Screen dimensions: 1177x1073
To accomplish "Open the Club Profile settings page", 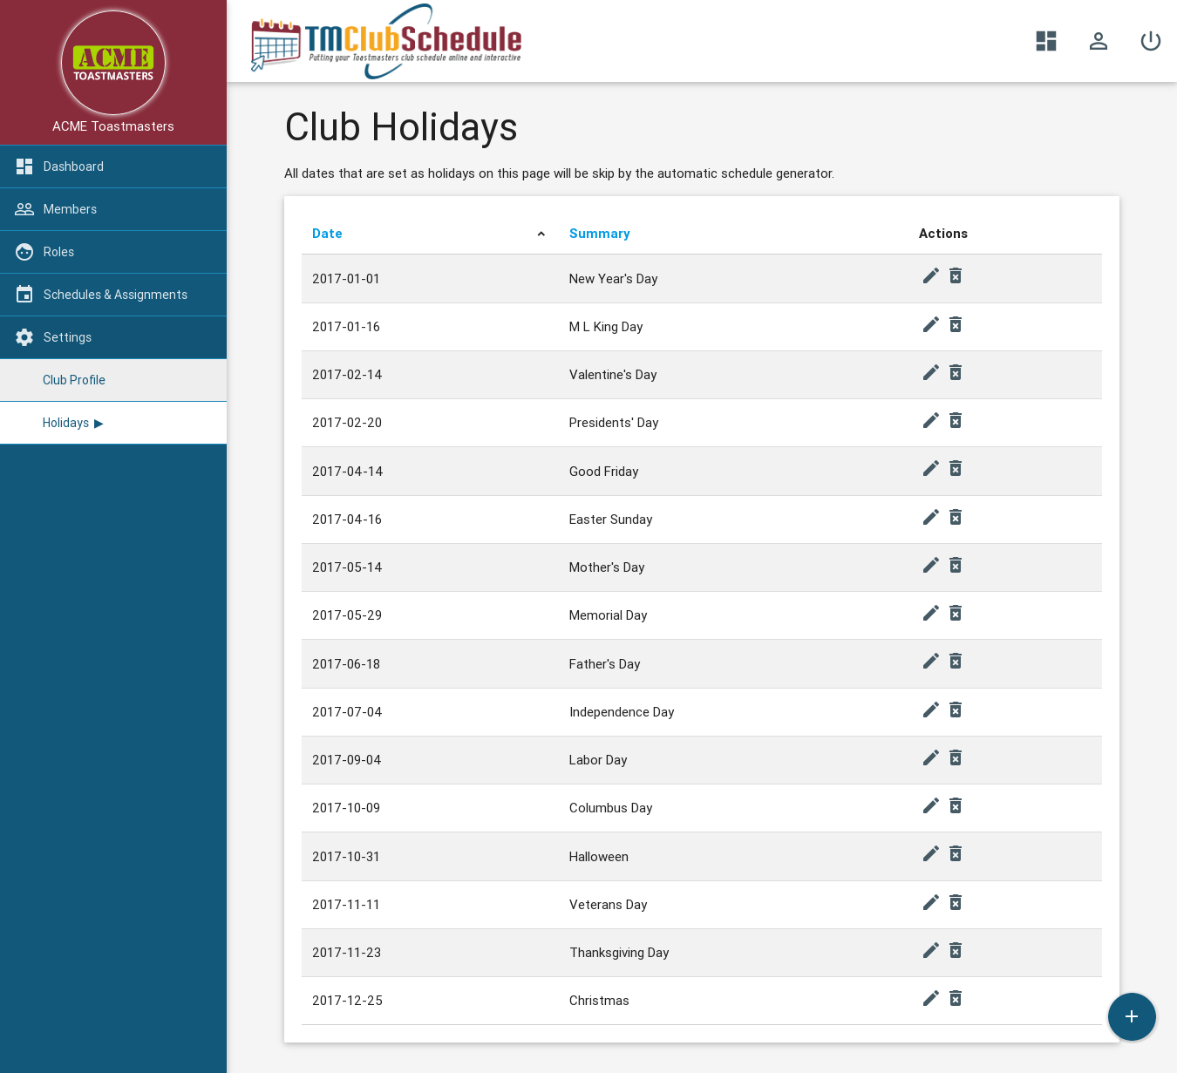I will click(x=74, y=380).
